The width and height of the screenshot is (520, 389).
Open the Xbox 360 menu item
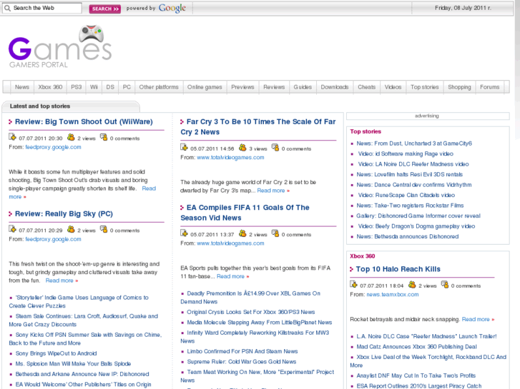click(x=50, y=87)
